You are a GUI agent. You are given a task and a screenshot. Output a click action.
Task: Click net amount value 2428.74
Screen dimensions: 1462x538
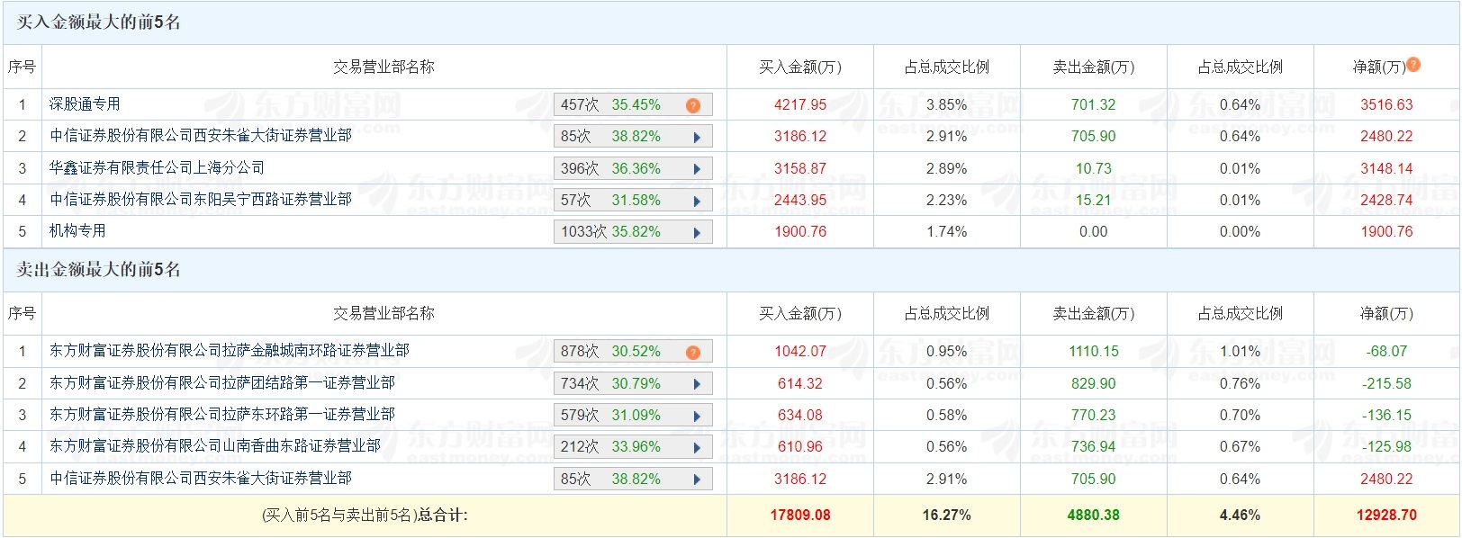1386,201
